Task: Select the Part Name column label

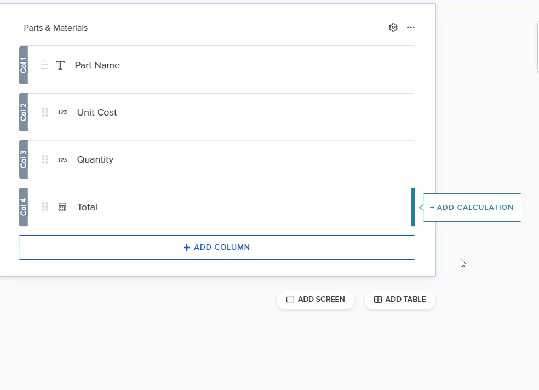Action: coord(98,65)
